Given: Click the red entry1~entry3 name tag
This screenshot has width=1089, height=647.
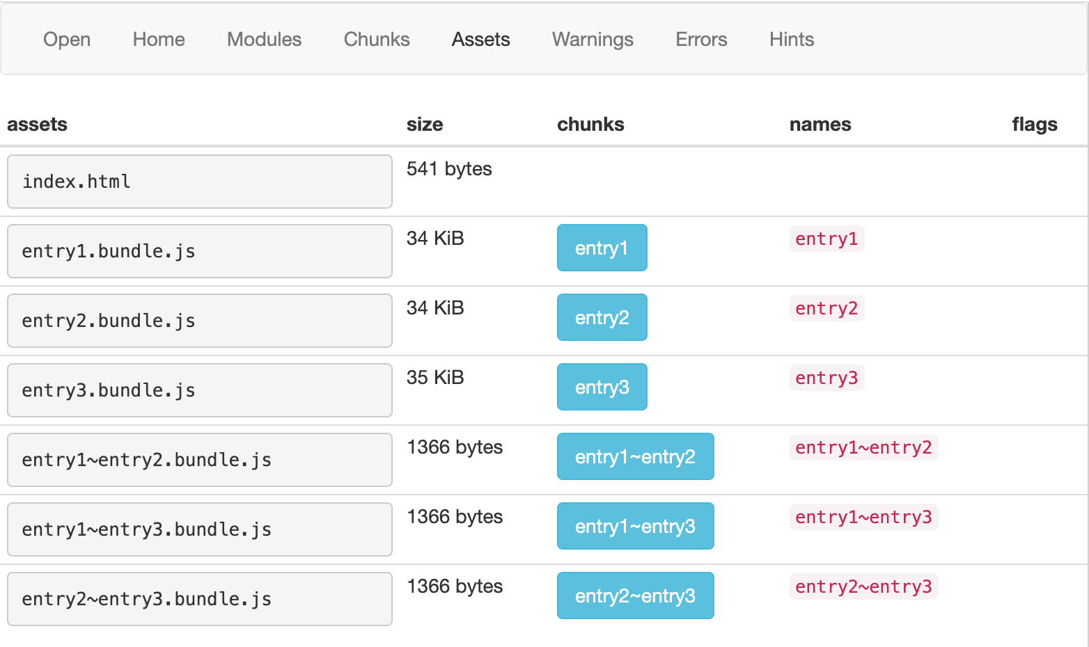Looking at the screenshot, I should [863, 517].
